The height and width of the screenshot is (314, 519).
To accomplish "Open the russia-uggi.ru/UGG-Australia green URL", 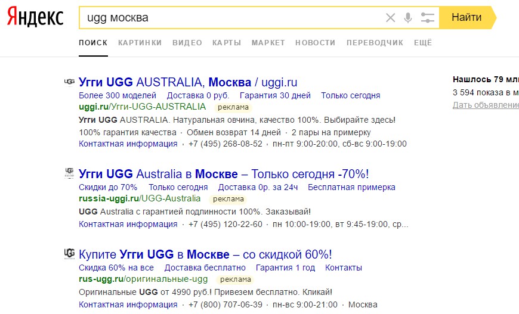I will pos(140,198).
